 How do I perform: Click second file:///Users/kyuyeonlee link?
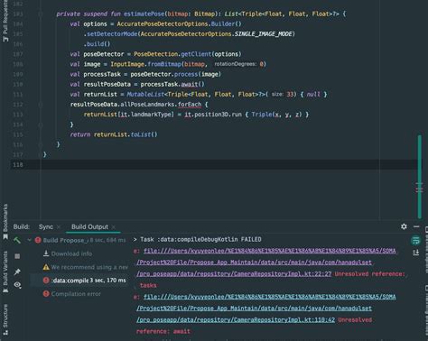pos(269,297)
